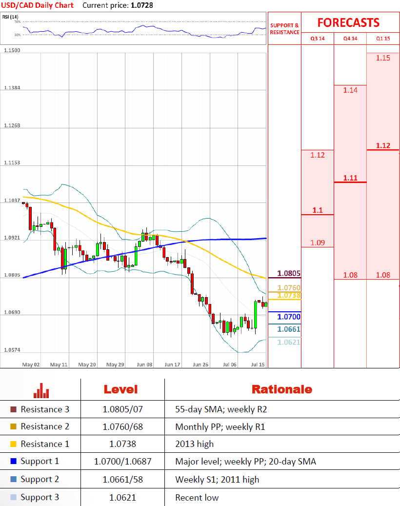Click the rationale 'Weekly S1; 2011 high'
The height and width of the screenshot is (506, 400).
217,480
